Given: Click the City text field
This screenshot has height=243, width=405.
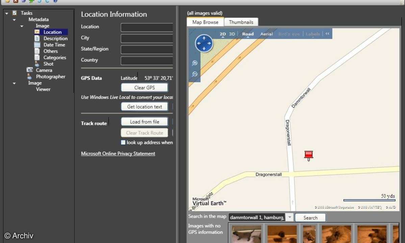Looking at the screenshot, I should (147, 38).
